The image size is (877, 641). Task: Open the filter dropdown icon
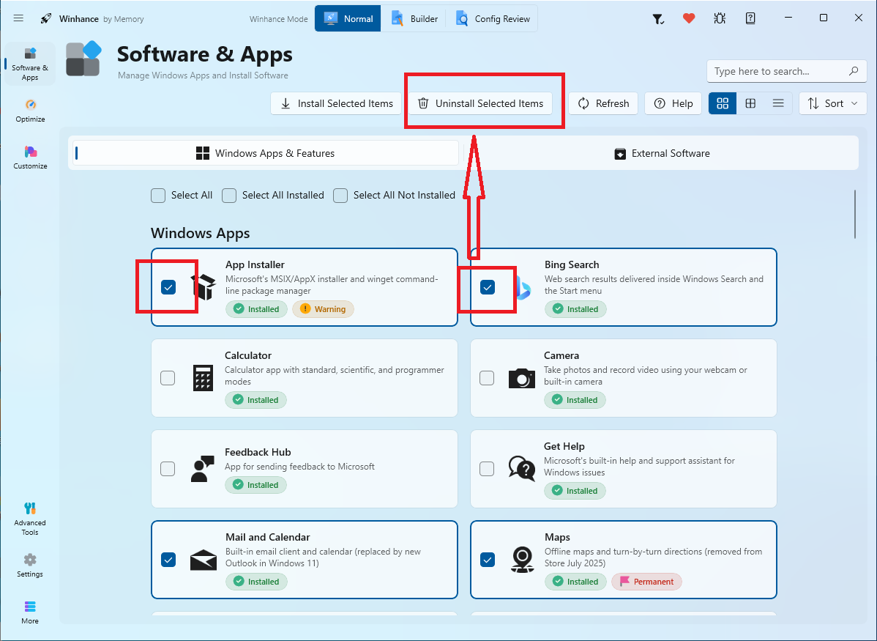(x=658, y=19)
